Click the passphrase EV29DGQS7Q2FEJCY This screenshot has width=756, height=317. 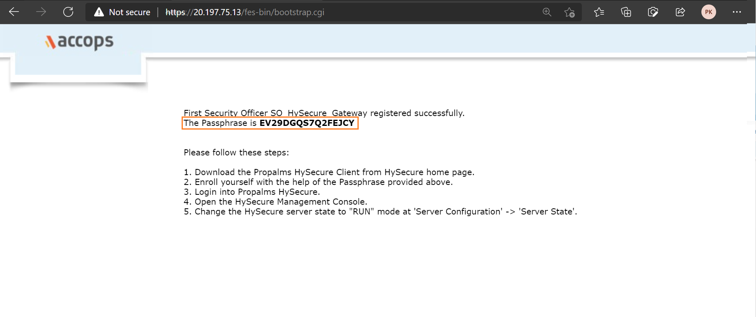[x=307, y=123]
